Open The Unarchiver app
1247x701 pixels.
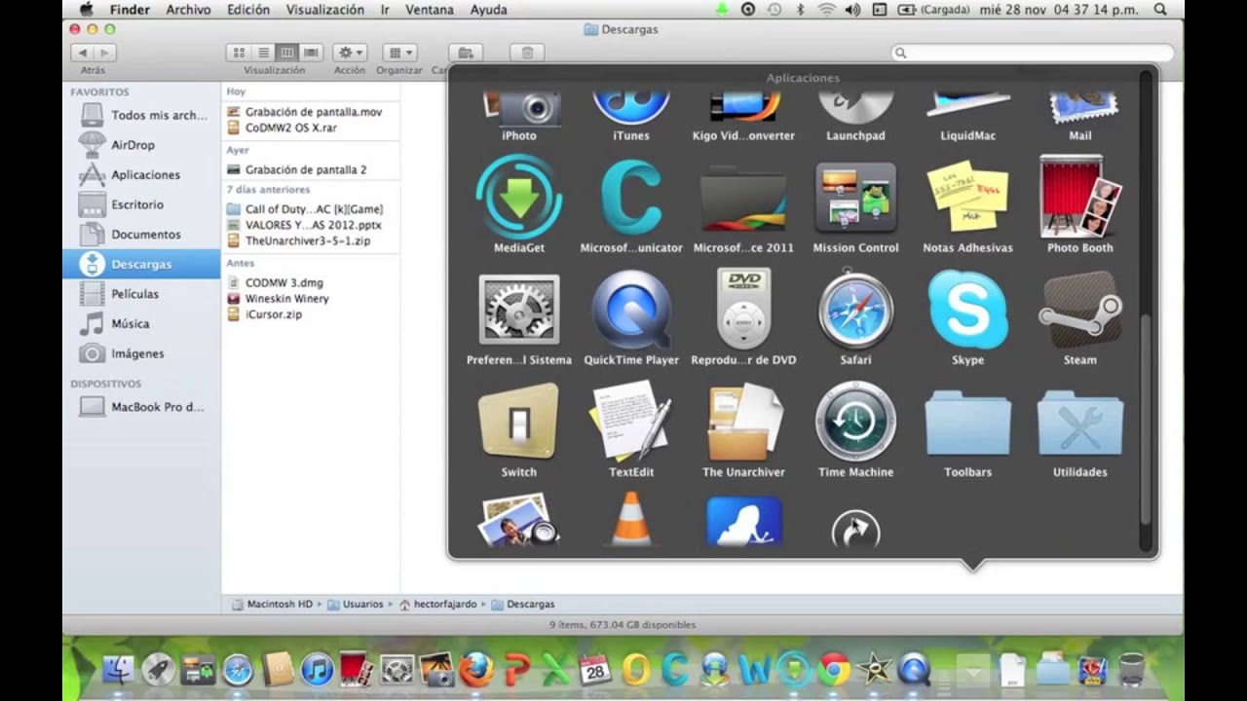743,422
